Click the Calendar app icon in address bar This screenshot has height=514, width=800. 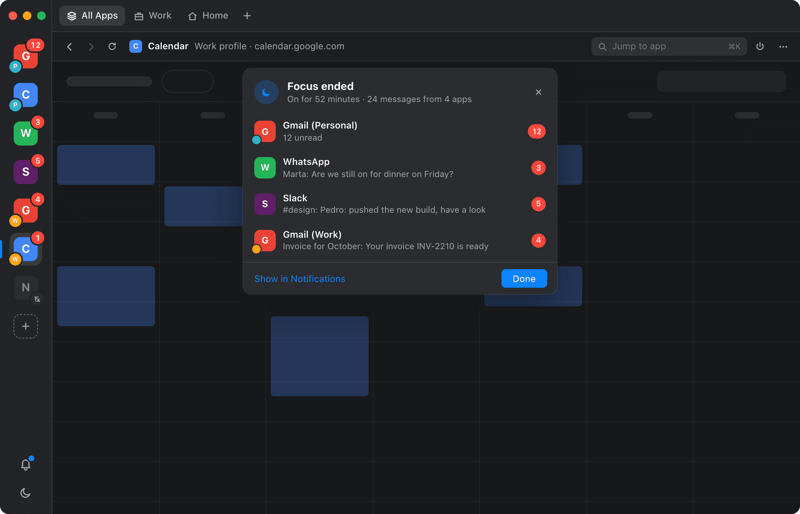(x=136, y=46)
